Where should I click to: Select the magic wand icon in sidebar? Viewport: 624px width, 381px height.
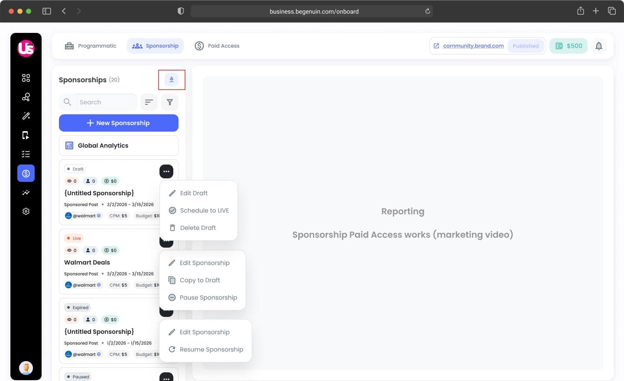26,116
